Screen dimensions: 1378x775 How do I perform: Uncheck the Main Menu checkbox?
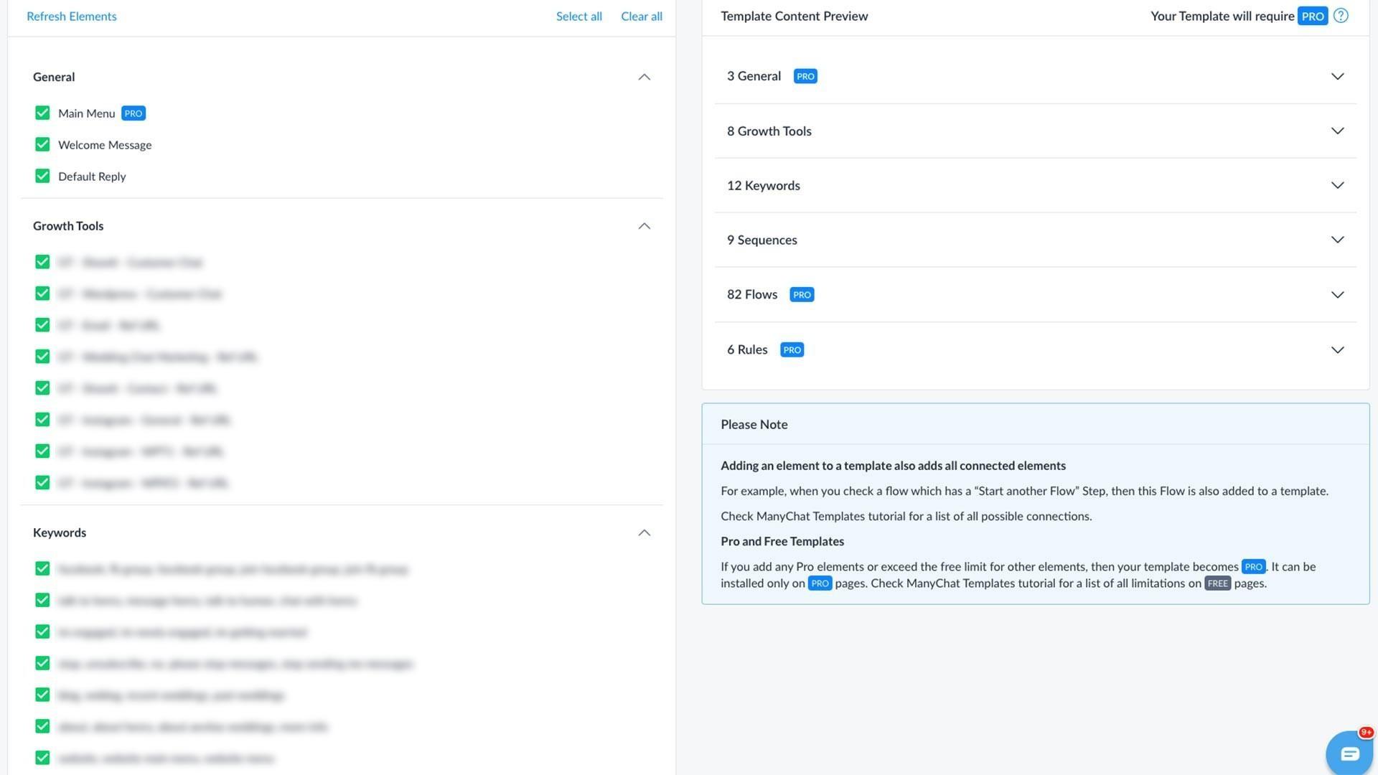[x=42, y=113]
